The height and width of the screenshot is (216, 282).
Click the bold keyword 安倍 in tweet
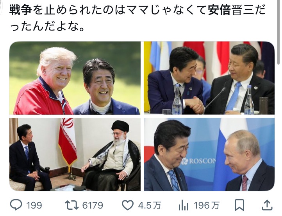(219, 10)
